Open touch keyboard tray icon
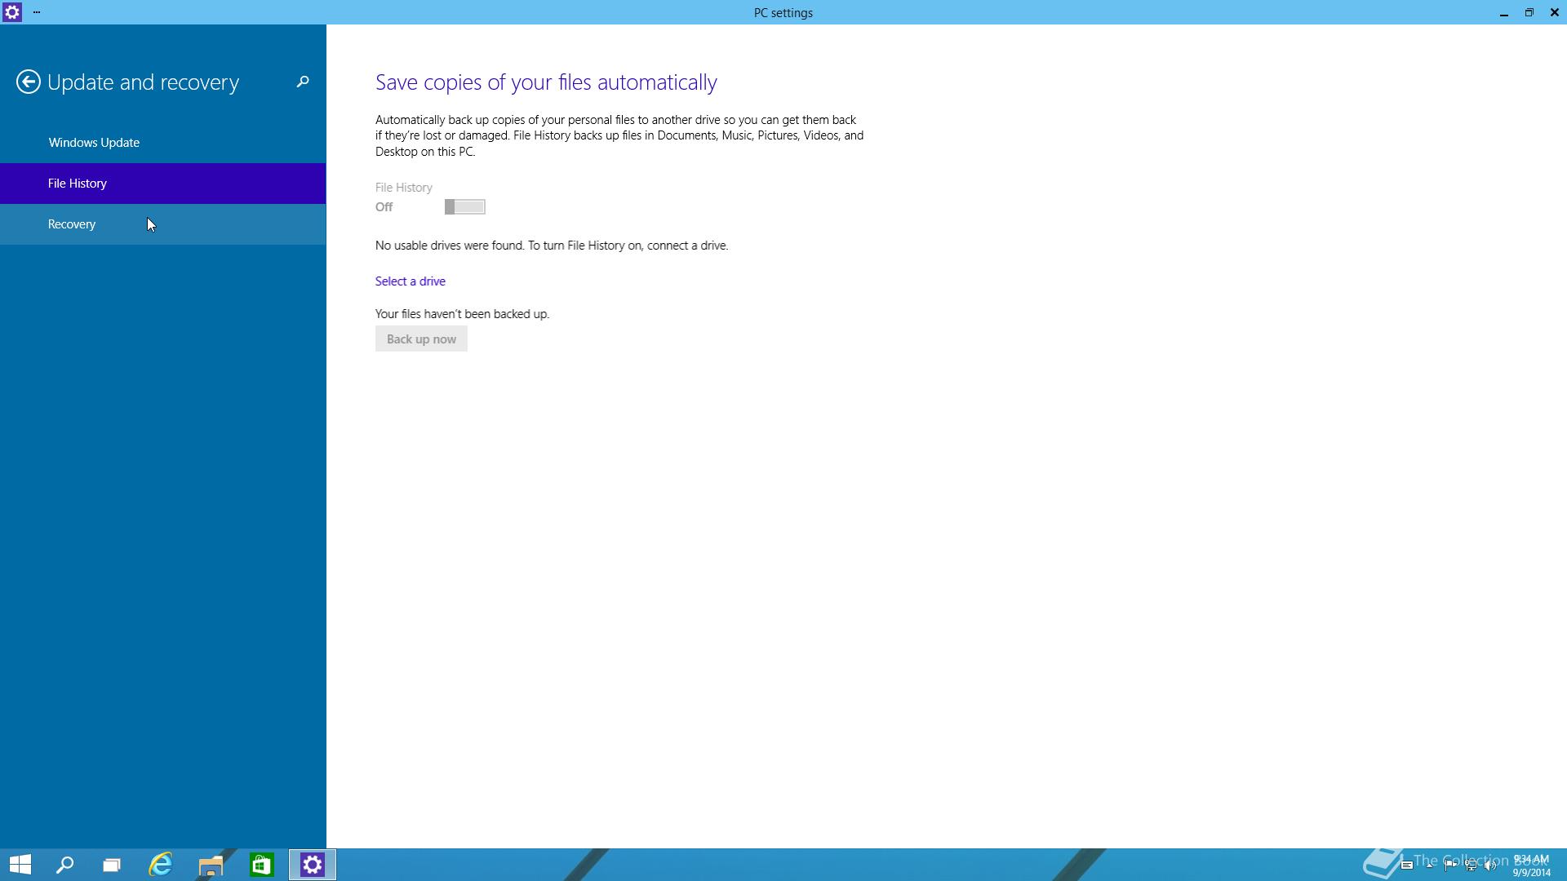This screenshot has height=881, width=1567. tap(1407, 866)
